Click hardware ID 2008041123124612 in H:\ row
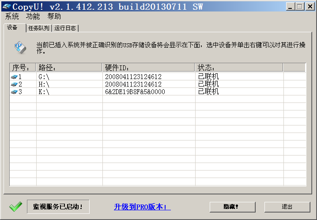Viewport: 317px width, 220px height. [x=133, y=84]
